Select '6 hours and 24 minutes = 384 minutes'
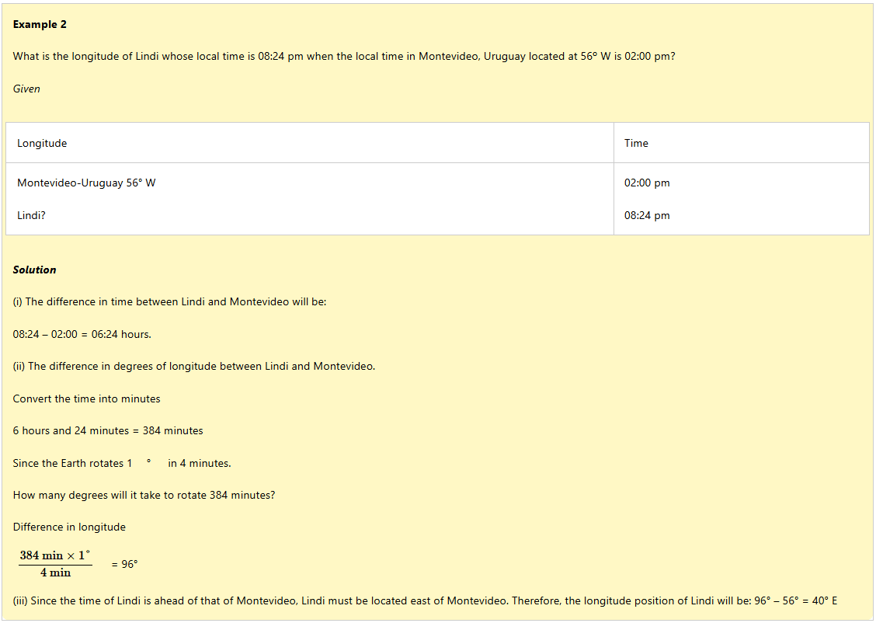Viewport: 876px width, 623px height. pos(107,430)
